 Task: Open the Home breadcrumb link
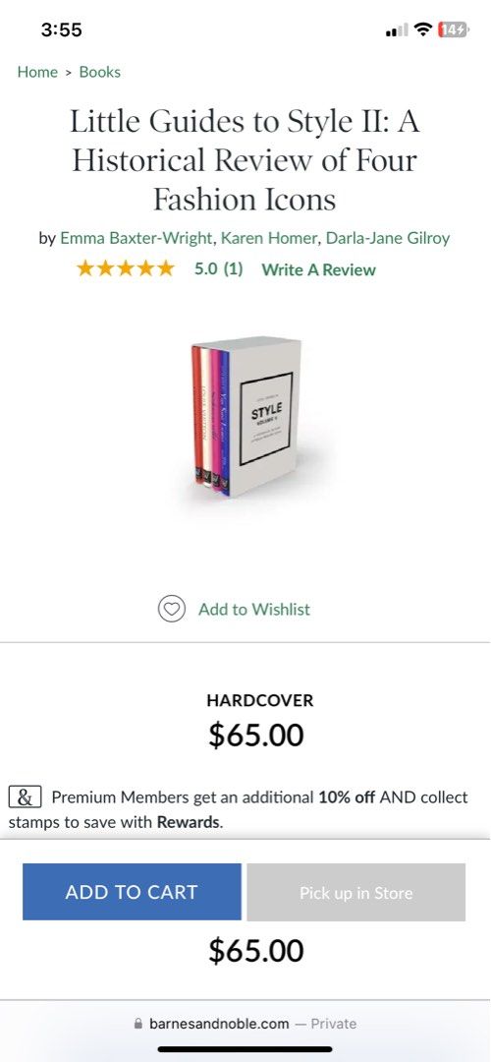click(x=37, y=72)
